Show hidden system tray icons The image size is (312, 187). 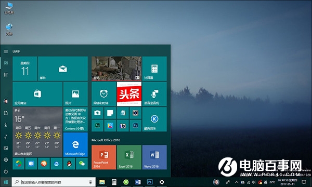pyautogui.click(x=237, y=182)
